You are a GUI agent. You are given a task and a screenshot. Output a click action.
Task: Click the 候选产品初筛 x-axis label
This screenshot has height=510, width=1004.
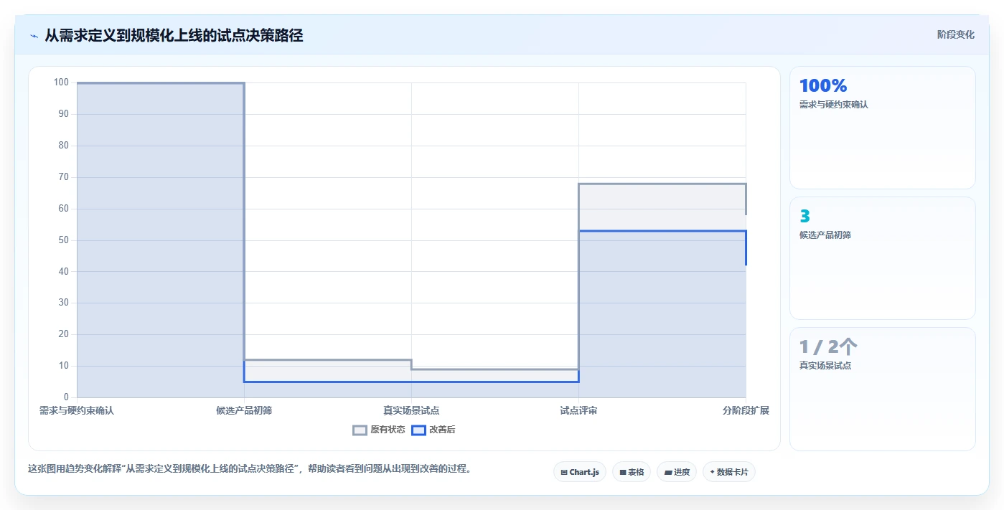click(x=244, y=410)
